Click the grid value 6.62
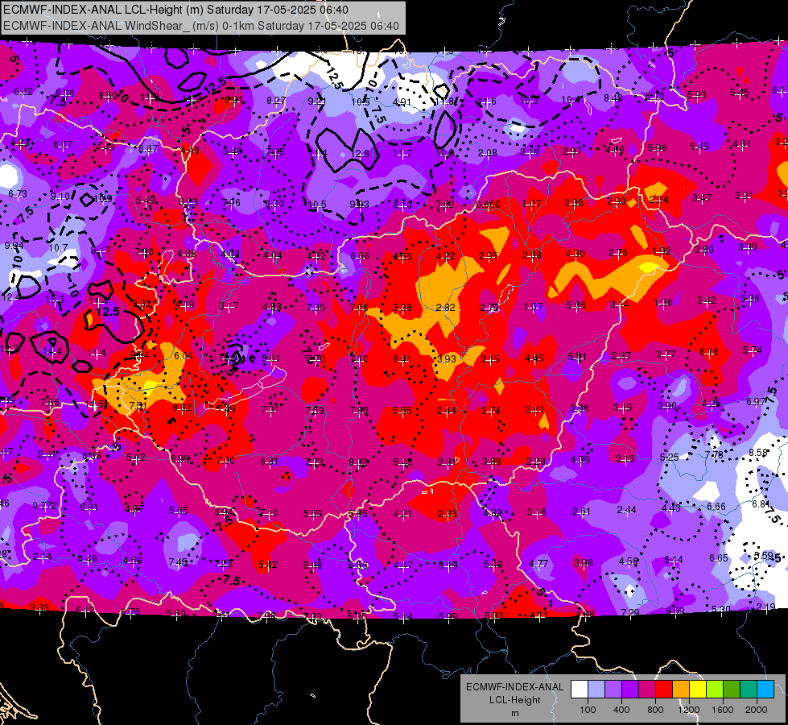Image resolution: width=788 pixels, height=725 pixels. 23,92
